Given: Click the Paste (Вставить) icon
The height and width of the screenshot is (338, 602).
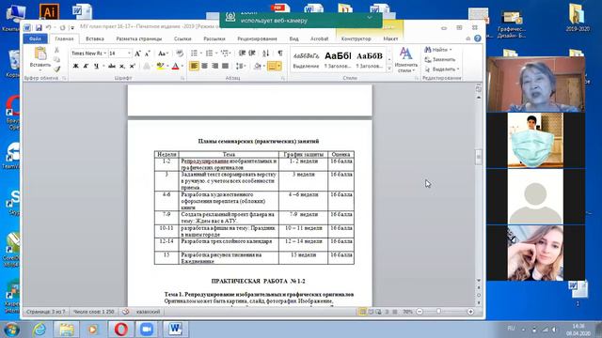Looking at the screenshot, I should pos(40,54).
